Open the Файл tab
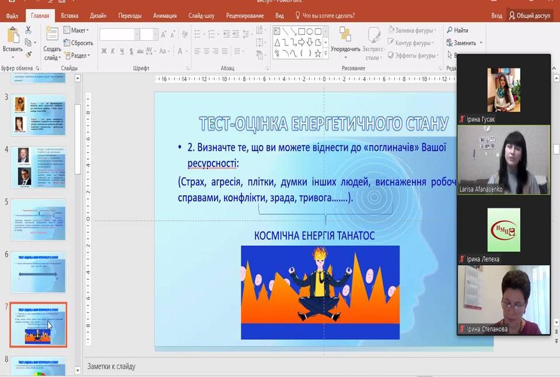Image resolution: width=560 pixels, height=377 pixels. [12, 16]
